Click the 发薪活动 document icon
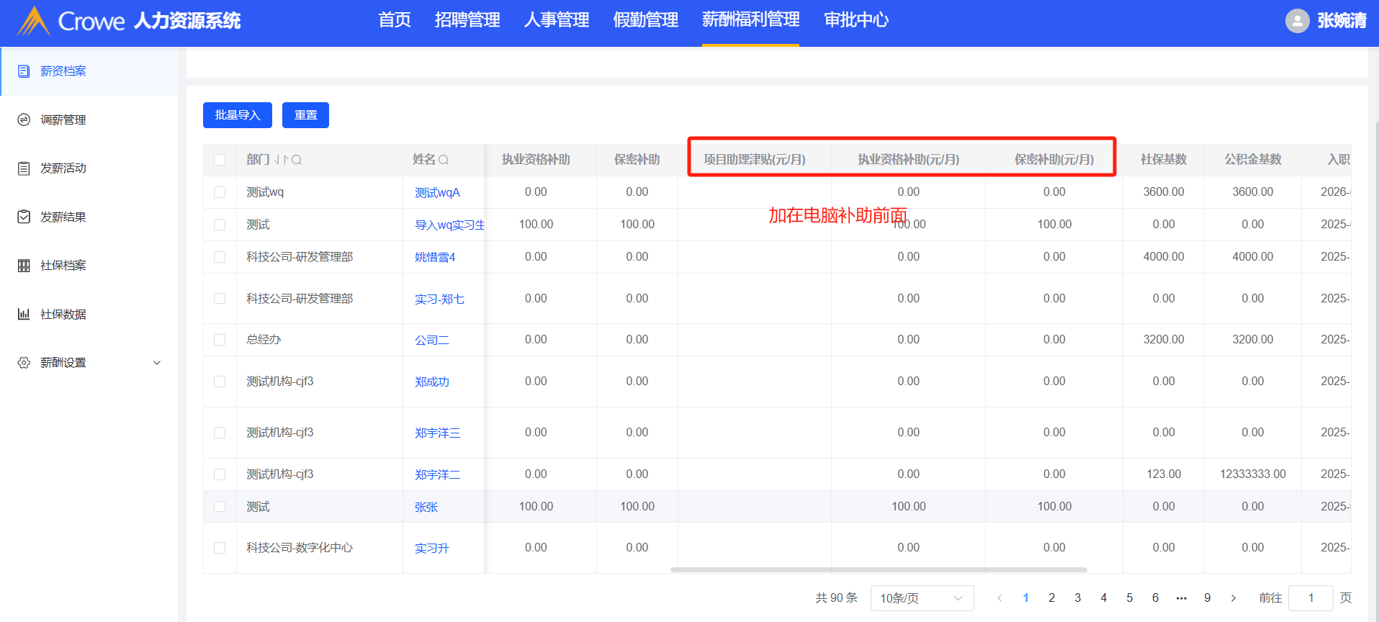The height and width of the screenshot is (622, 1379). click(x=24, y=168)
